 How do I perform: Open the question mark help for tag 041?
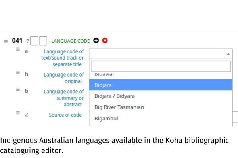click(x=28, y=41)
